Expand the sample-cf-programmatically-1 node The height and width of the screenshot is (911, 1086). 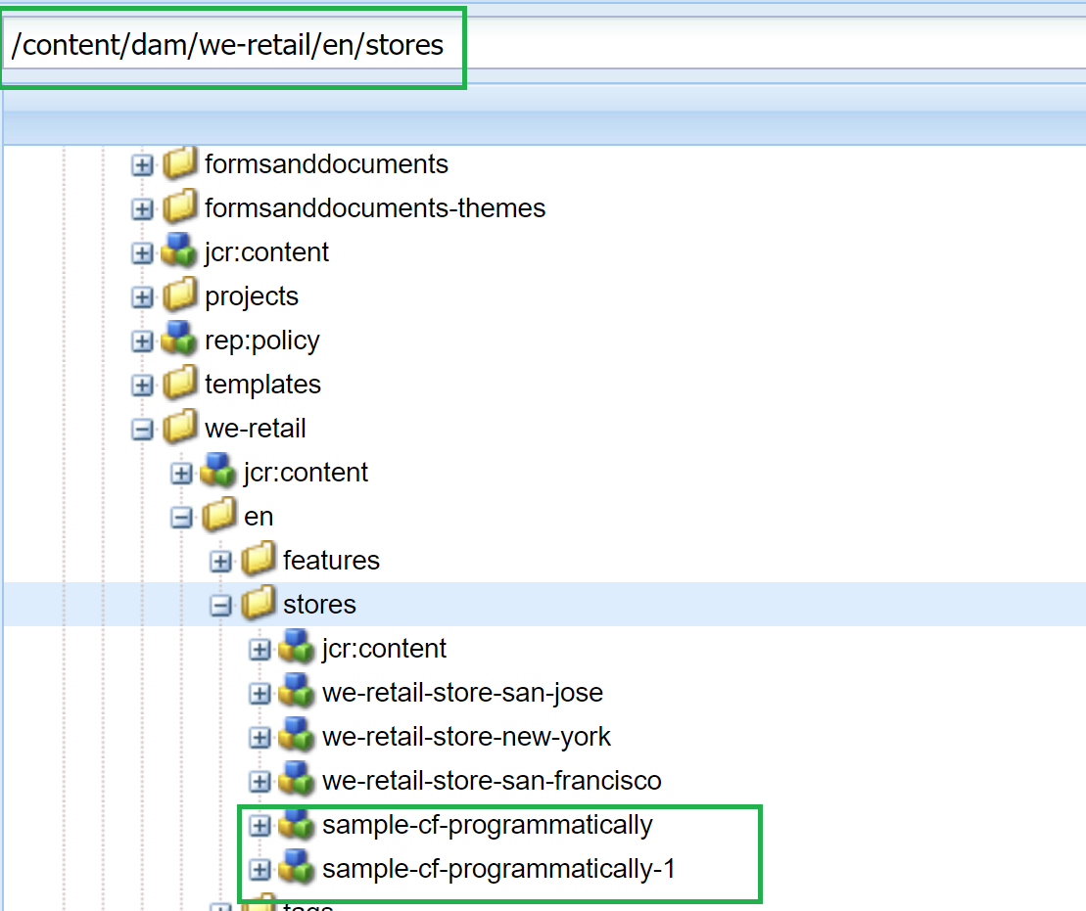point(260,869)
